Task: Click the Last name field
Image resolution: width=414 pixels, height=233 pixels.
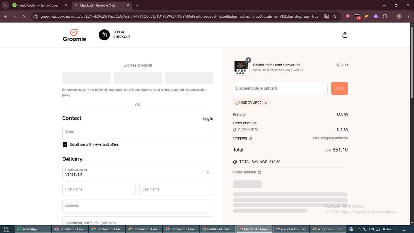Action: (x=176, y=189)
